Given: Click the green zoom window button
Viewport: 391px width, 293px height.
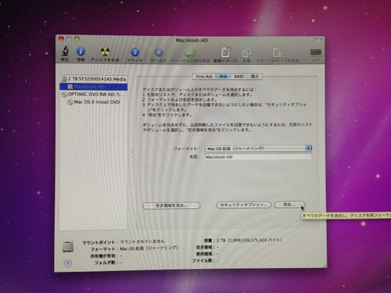Looking at the screenshot, I should (x=77, y=39).
